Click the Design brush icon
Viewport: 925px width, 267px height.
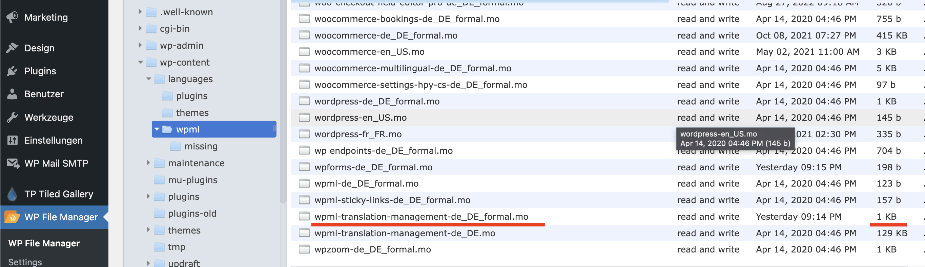tap(12, 48)
